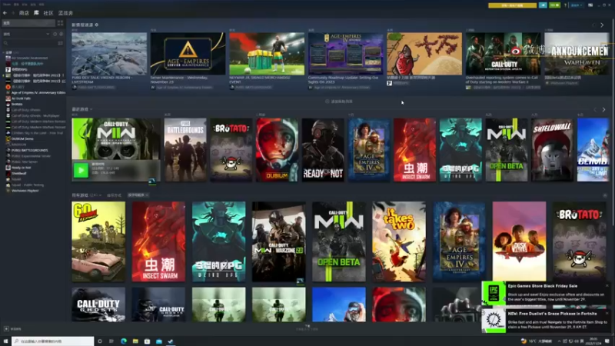Open the Windows Start menu
Viewport: 615px width, 346px height.
(5, 341)
